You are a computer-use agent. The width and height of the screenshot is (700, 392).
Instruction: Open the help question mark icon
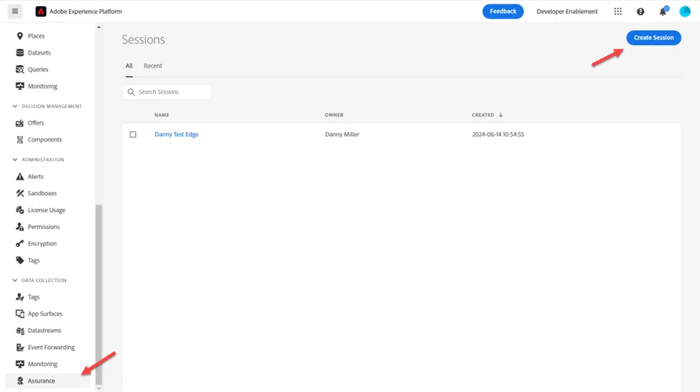(x=640, y=11)
